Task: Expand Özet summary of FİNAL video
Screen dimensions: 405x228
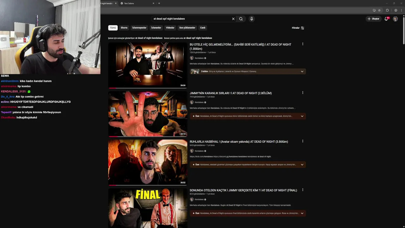Action: [248, 213]
